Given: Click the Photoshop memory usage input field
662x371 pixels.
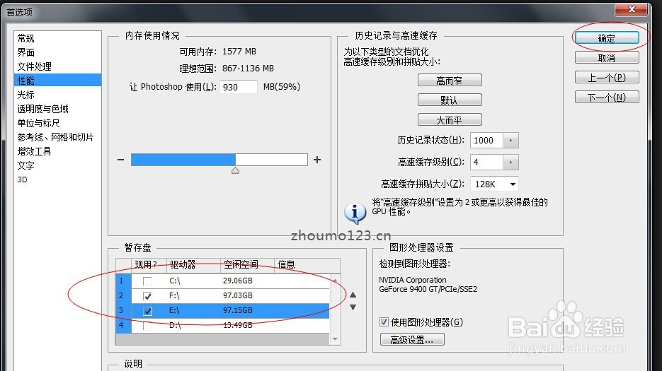Looking at the screenshot, I should (239, 87).
